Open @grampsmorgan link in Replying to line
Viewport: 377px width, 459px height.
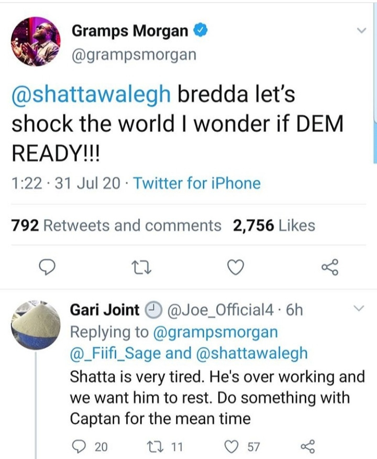tap(215, 332)
